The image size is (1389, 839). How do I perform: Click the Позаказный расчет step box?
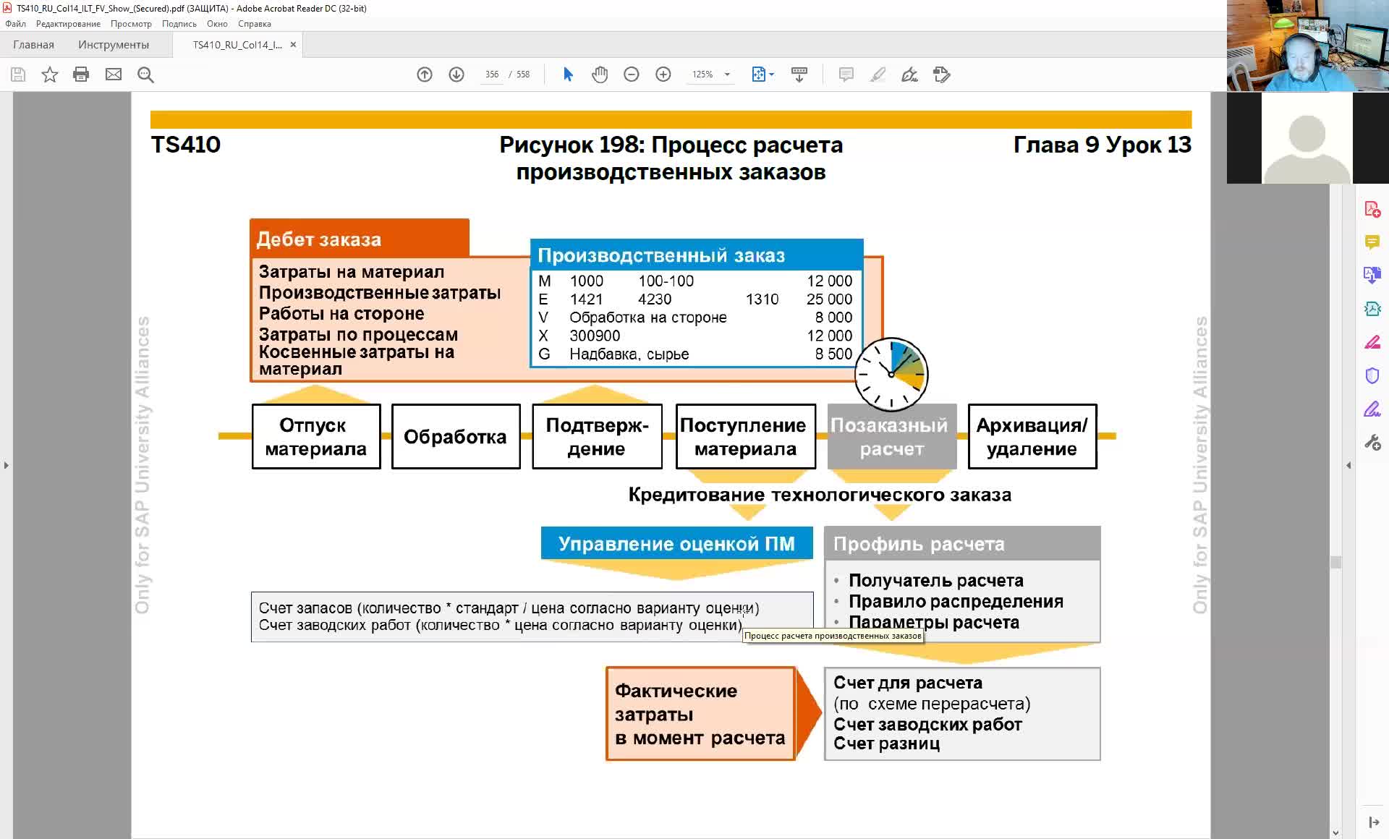(x=891, y=437)
